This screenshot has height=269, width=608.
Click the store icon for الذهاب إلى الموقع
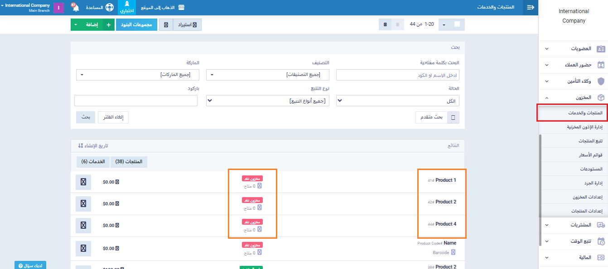pos(181,8)
